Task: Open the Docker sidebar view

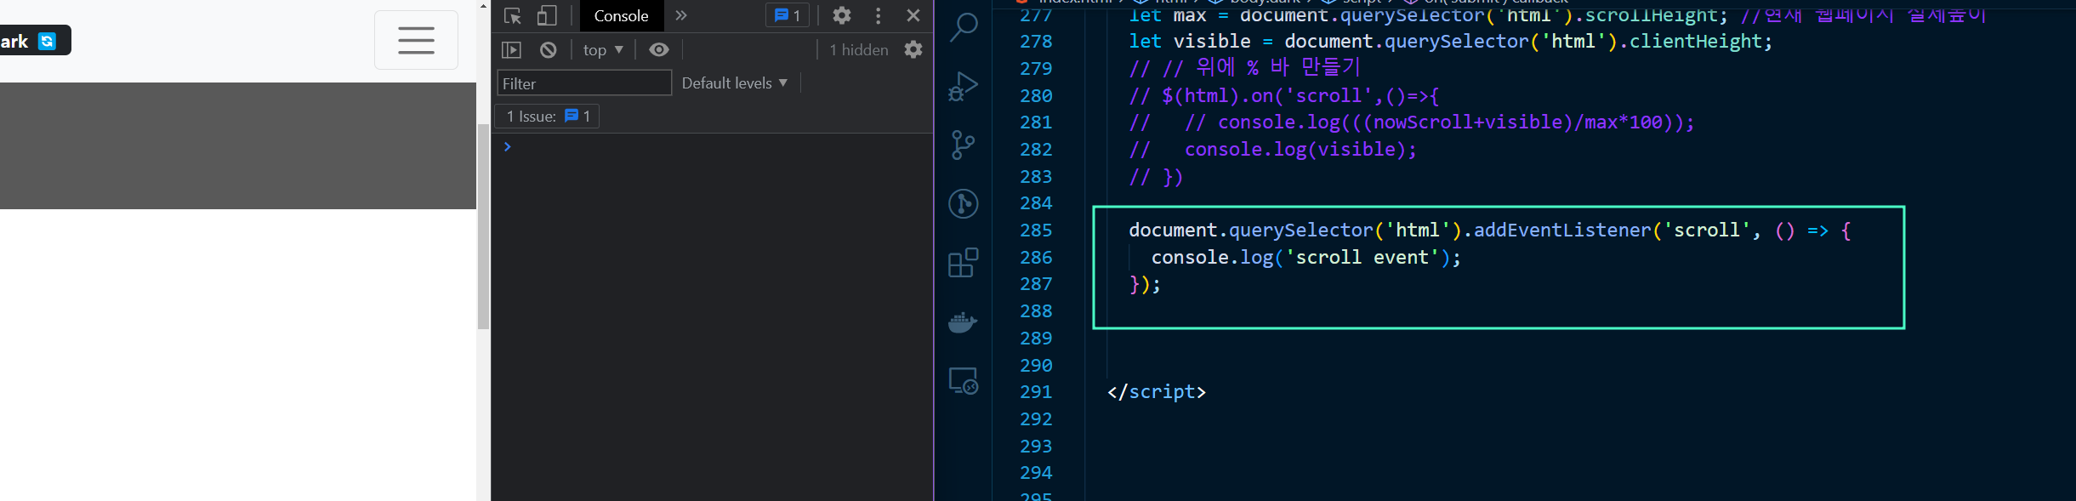Action: click(x=963, y=322)
